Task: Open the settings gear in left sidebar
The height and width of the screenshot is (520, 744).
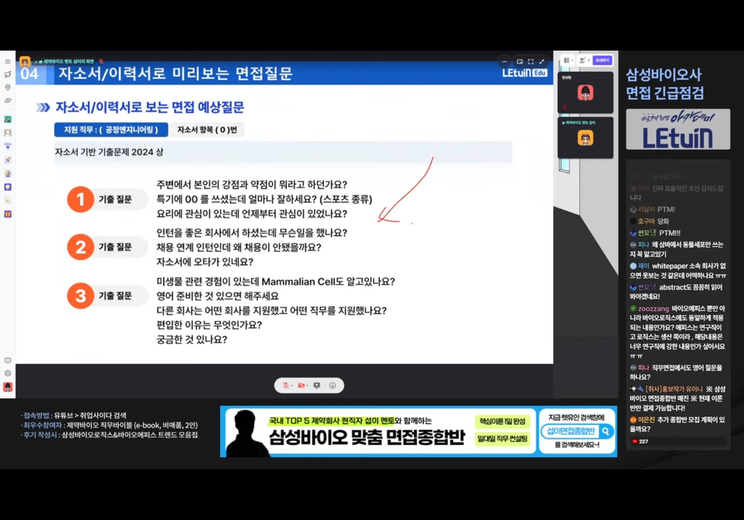Action: [x=8, y=373]
